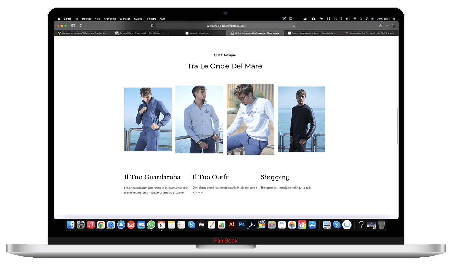The width and height of the screenshot is (452, 268).
Task: Open WhatsApp from the Dock
Action: pos(151,225)
